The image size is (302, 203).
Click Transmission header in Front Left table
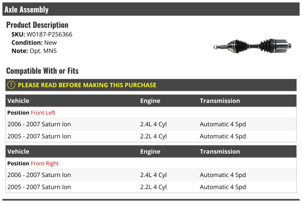(x=220, y=101)
